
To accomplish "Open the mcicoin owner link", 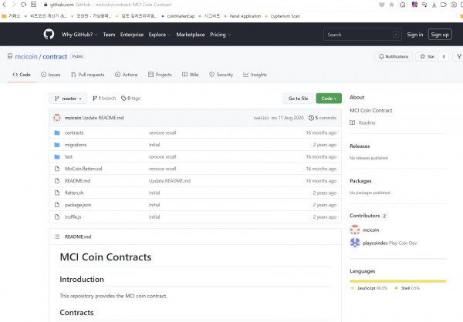I will [26, 56].
